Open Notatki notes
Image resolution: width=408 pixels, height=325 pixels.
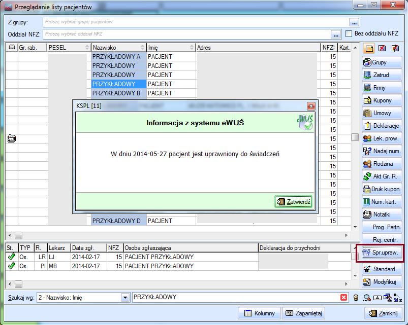coord(382,214)
